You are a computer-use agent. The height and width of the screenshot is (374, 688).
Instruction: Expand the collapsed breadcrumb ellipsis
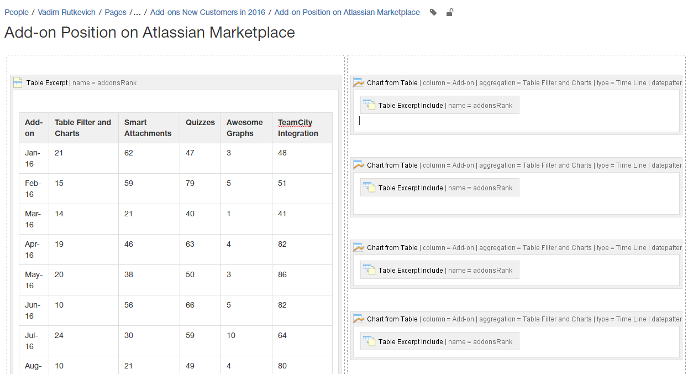(x=136, y=12)
